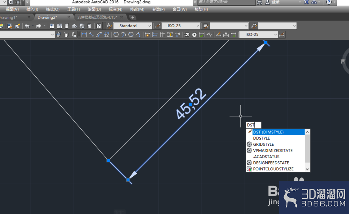Open the 标注(N) menu
The height and width of the screenshot is (214, 349).
click(x=115, y=9)
